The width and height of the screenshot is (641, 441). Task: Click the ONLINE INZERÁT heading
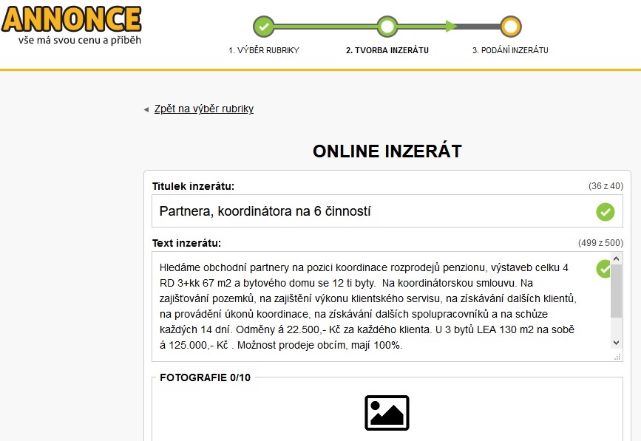click(387, 151)
